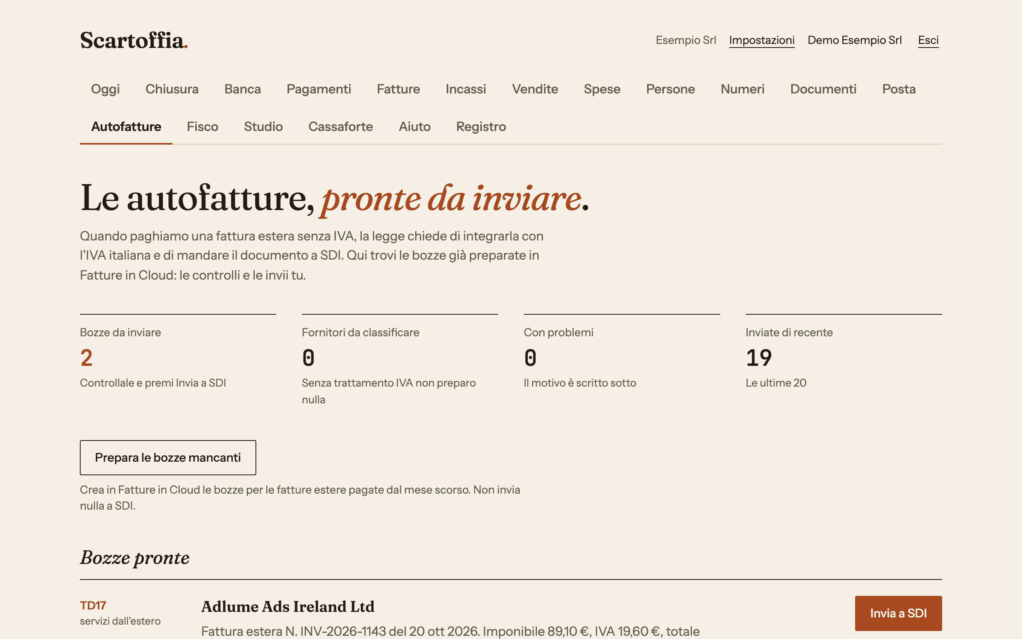Open the Oggi tab

pyautogui.click(x=105, y=89)
